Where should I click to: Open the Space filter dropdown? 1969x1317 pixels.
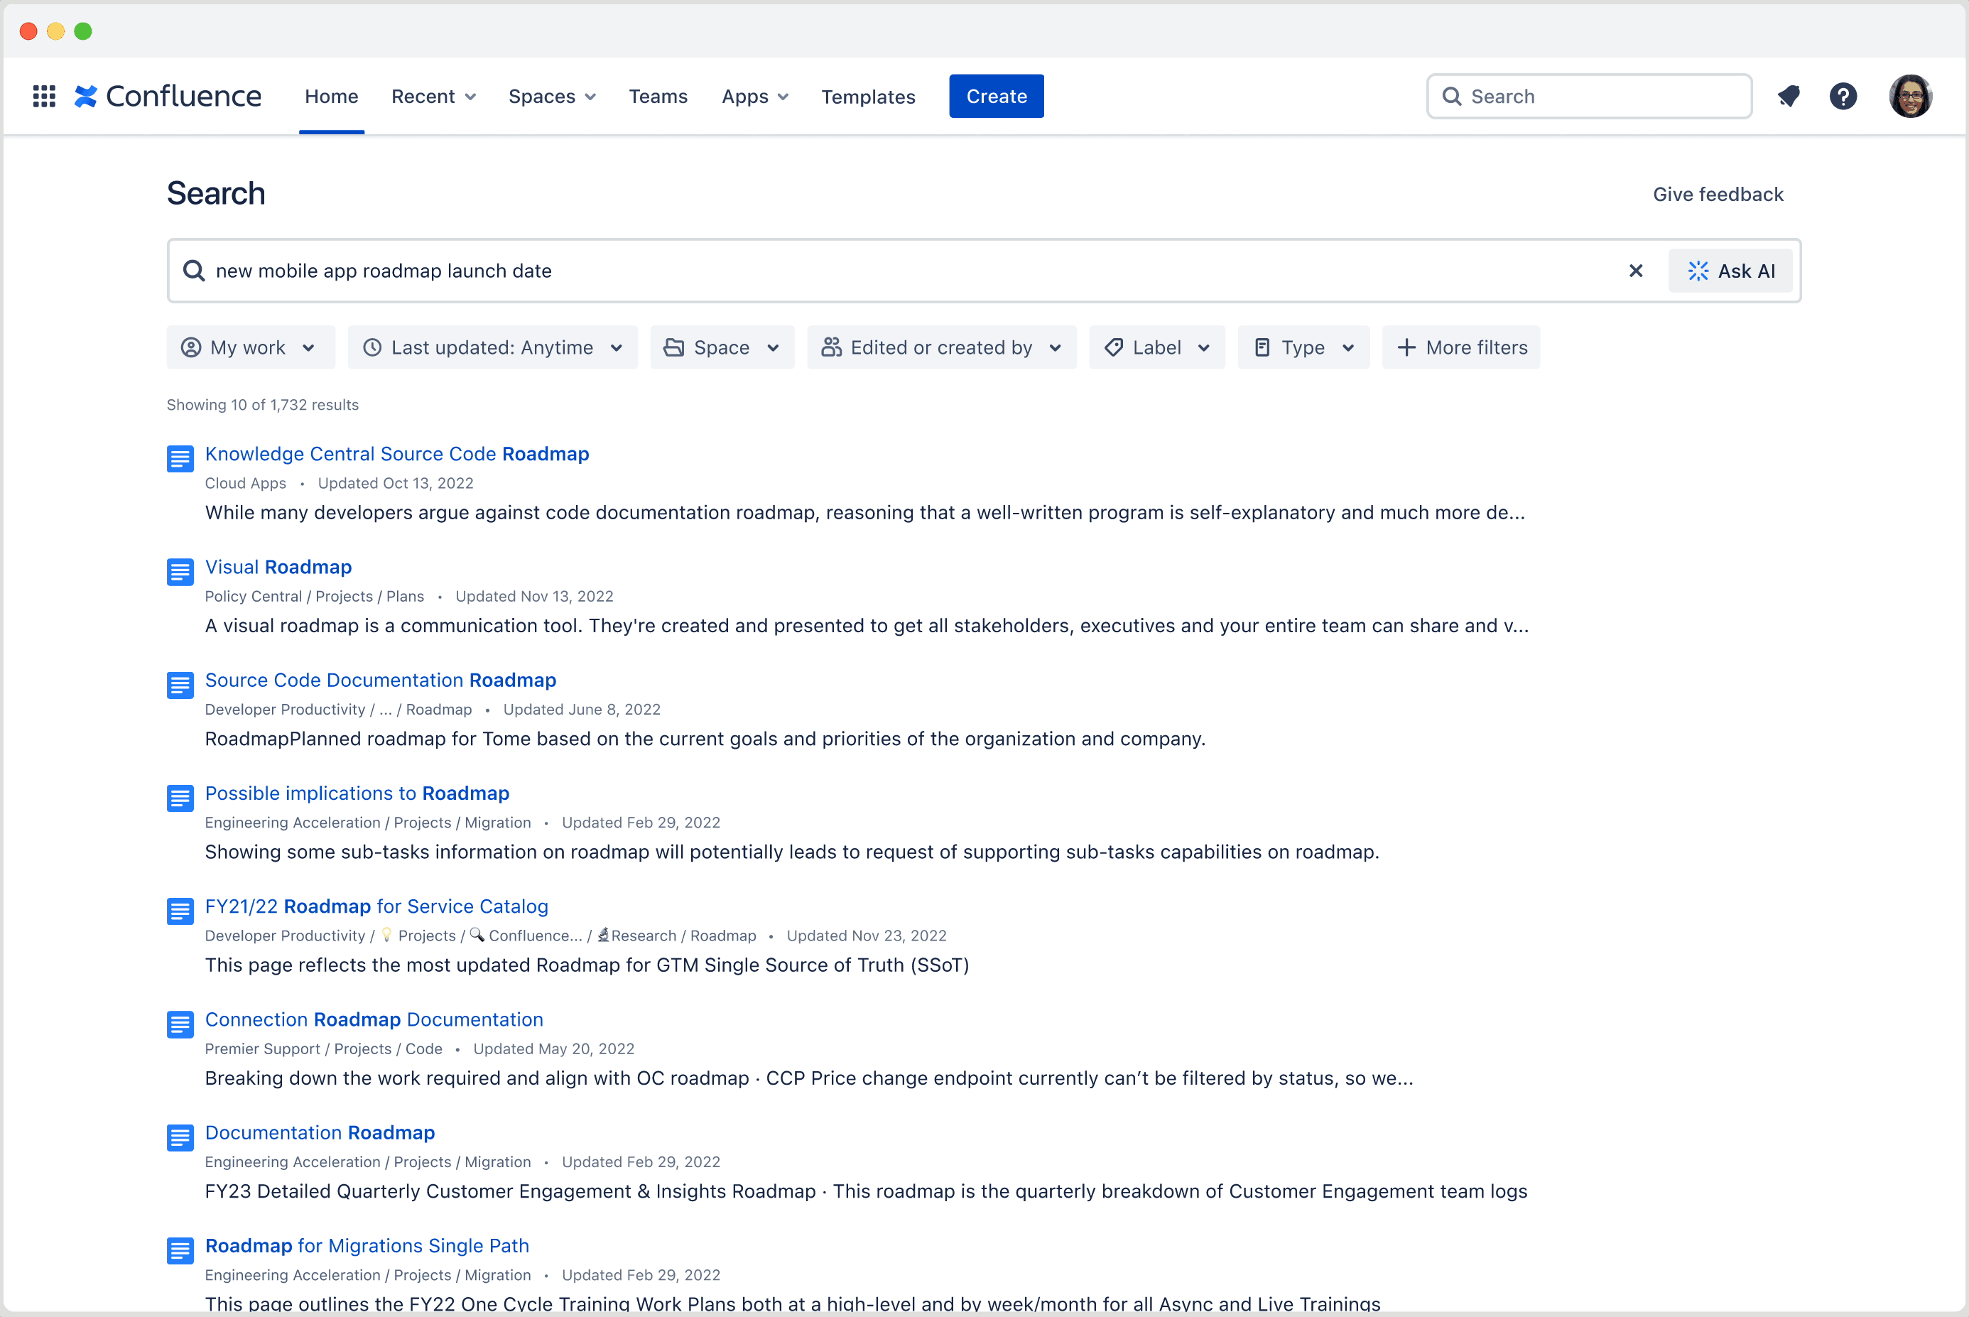pos(722,348)
